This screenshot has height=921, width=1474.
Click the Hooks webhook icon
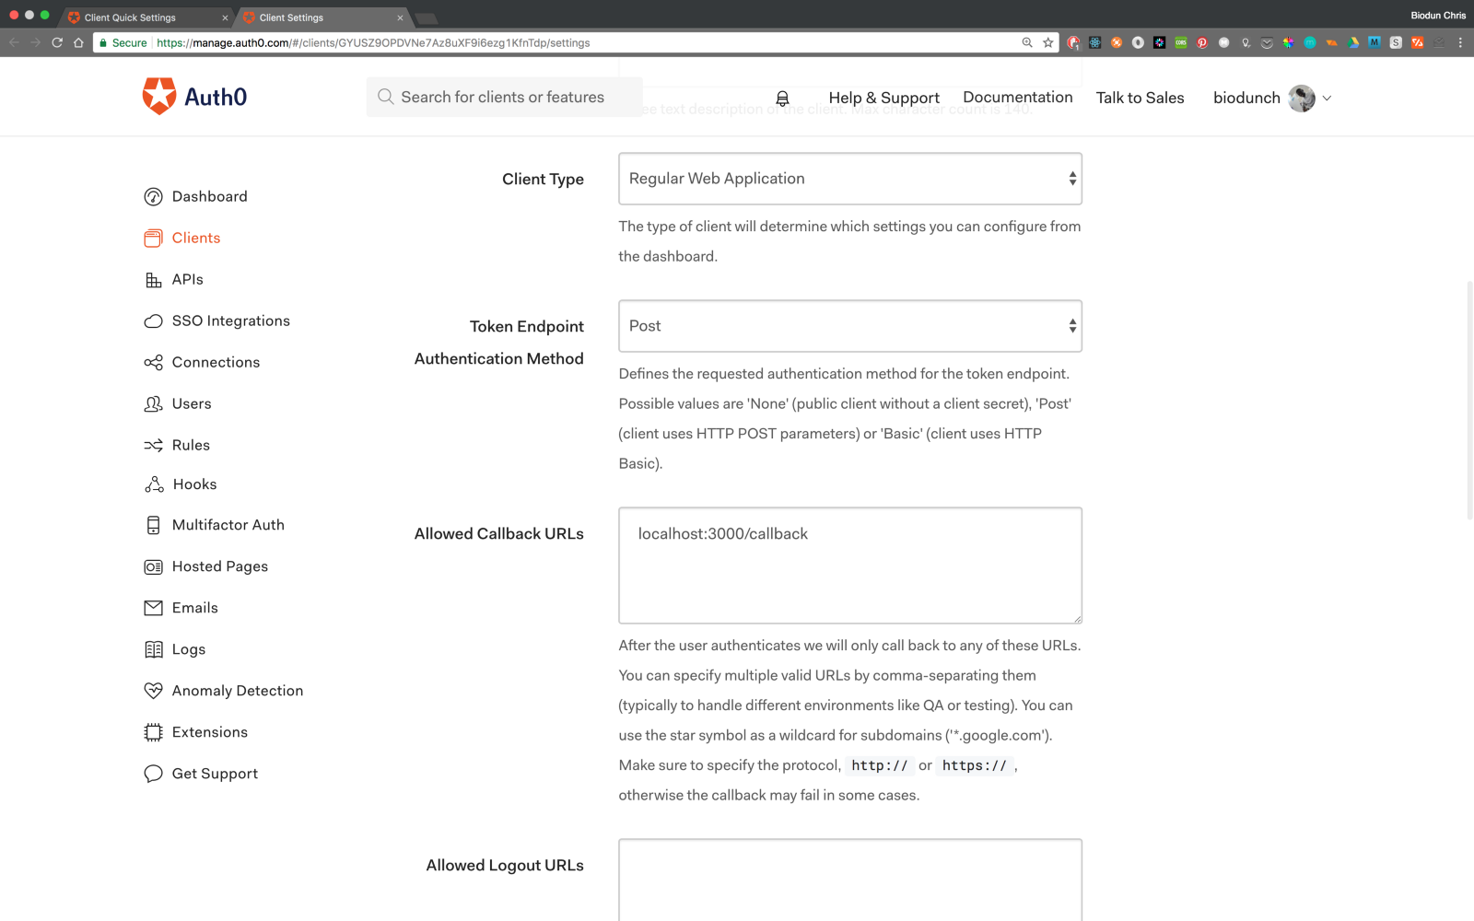(x=154, y=484)
